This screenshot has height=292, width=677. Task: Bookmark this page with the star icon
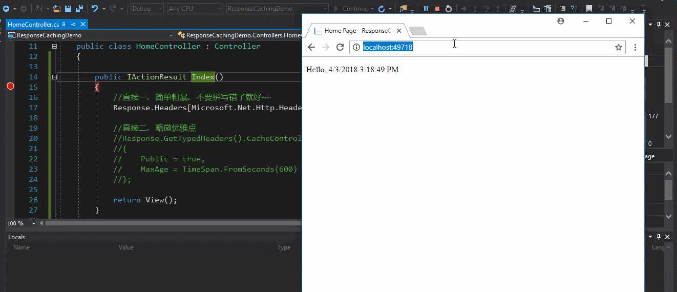tap(619, 47)
